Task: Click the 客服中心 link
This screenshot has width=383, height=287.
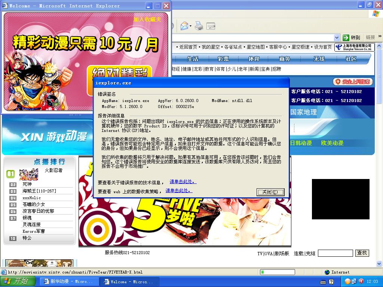Action: (x=278, y=47)
